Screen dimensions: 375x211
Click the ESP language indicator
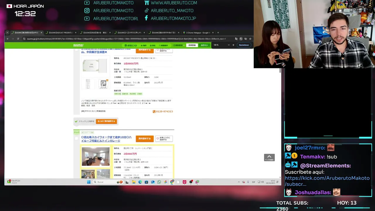point(254,182)
